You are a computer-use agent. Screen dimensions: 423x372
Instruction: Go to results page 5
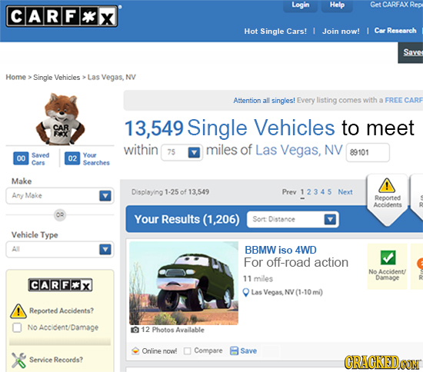(x=329, y=192)
